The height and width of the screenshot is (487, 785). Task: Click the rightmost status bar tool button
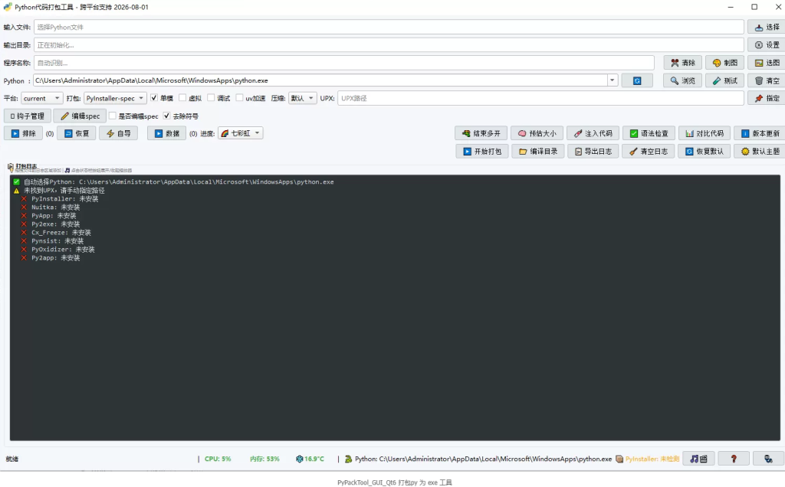(x=768, y=459)
